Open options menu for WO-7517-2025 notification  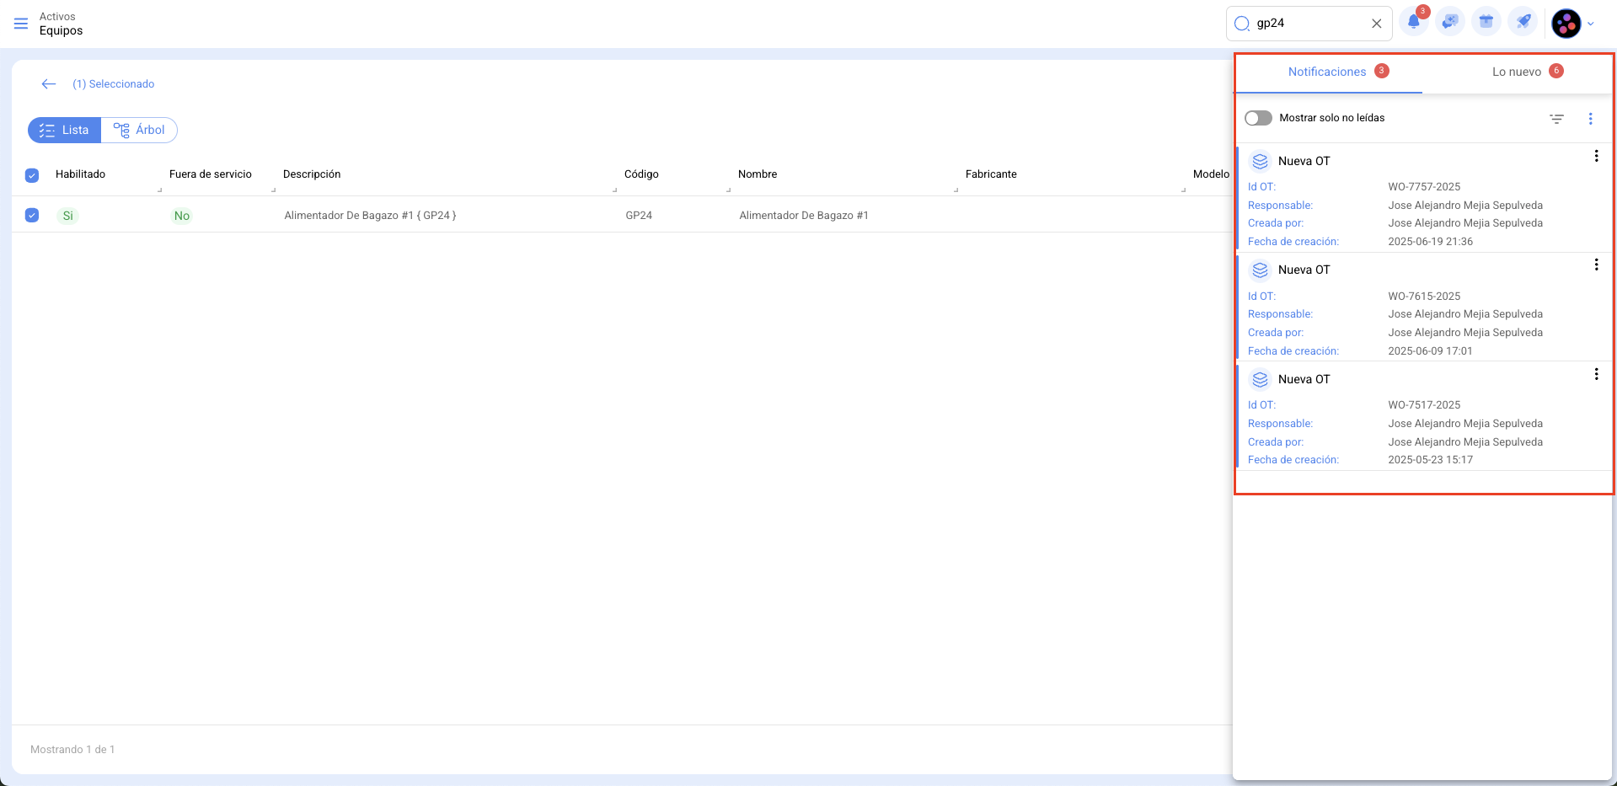tap(1596, 375)
